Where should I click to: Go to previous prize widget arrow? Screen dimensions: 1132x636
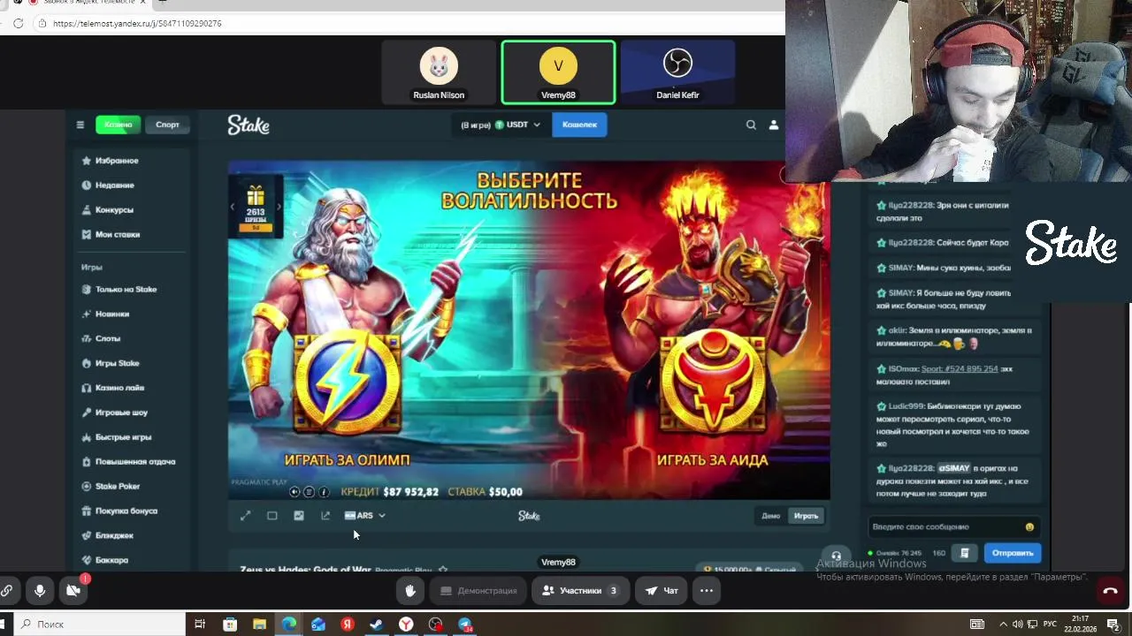(233, 207)
